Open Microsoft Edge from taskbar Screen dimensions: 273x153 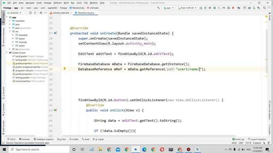tap(144, 149)
